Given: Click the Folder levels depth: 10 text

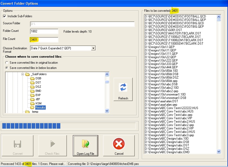Looking at the screenshot, I should click(x=78, y=32).
